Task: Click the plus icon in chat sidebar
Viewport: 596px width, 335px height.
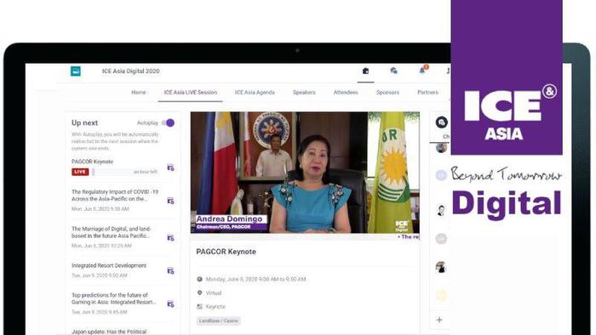Action: pyautogui.click(x=439, y=320)
